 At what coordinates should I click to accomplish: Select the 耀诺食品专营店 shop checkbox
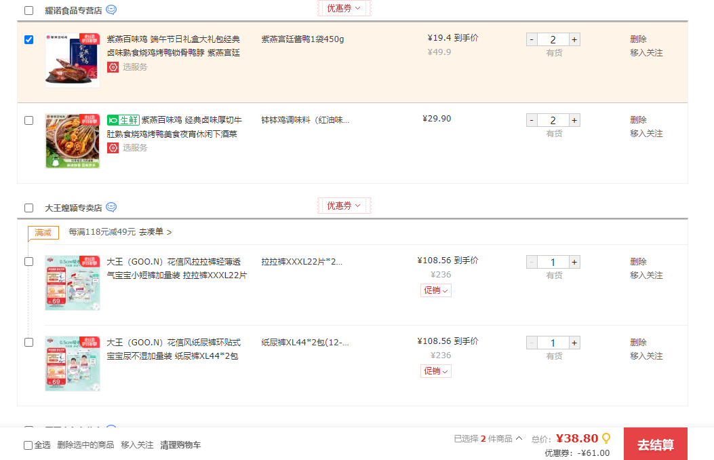[x=28, y=10]
